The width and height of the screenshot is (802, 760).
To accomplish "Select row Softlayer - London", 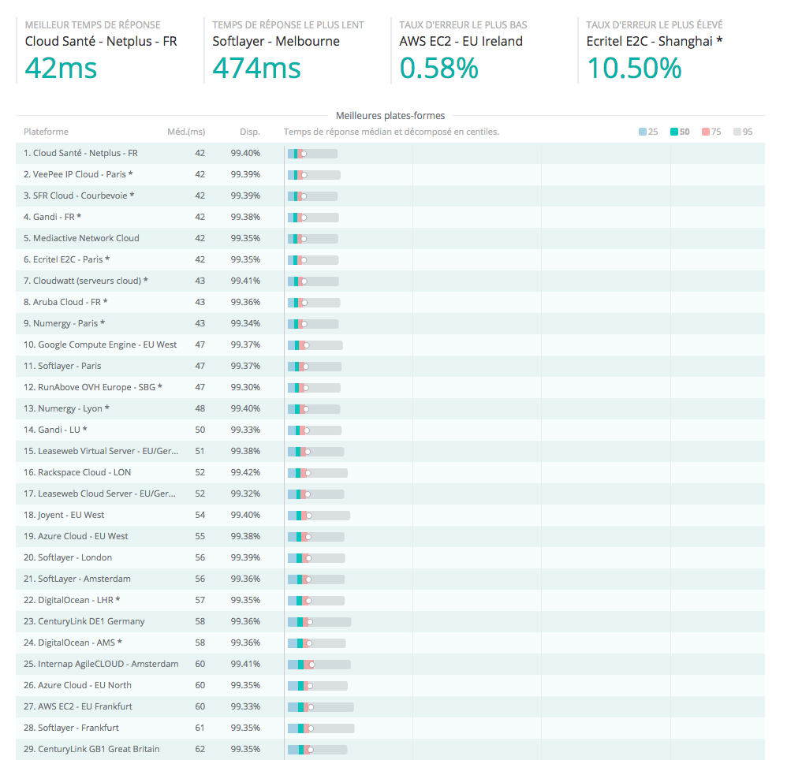I will (x=390, y=558).
